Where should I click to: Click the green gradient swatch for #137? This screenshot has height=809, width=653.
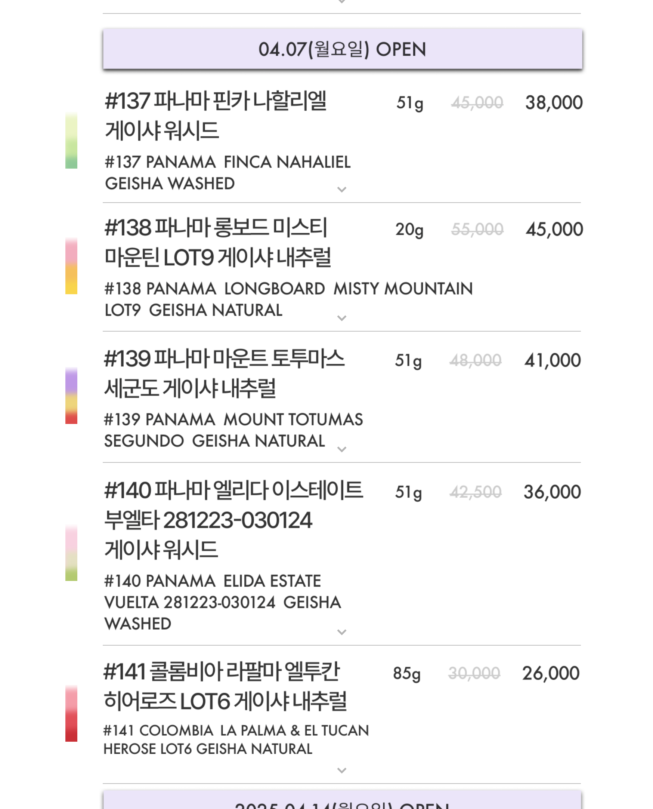(x=71, y=141)
